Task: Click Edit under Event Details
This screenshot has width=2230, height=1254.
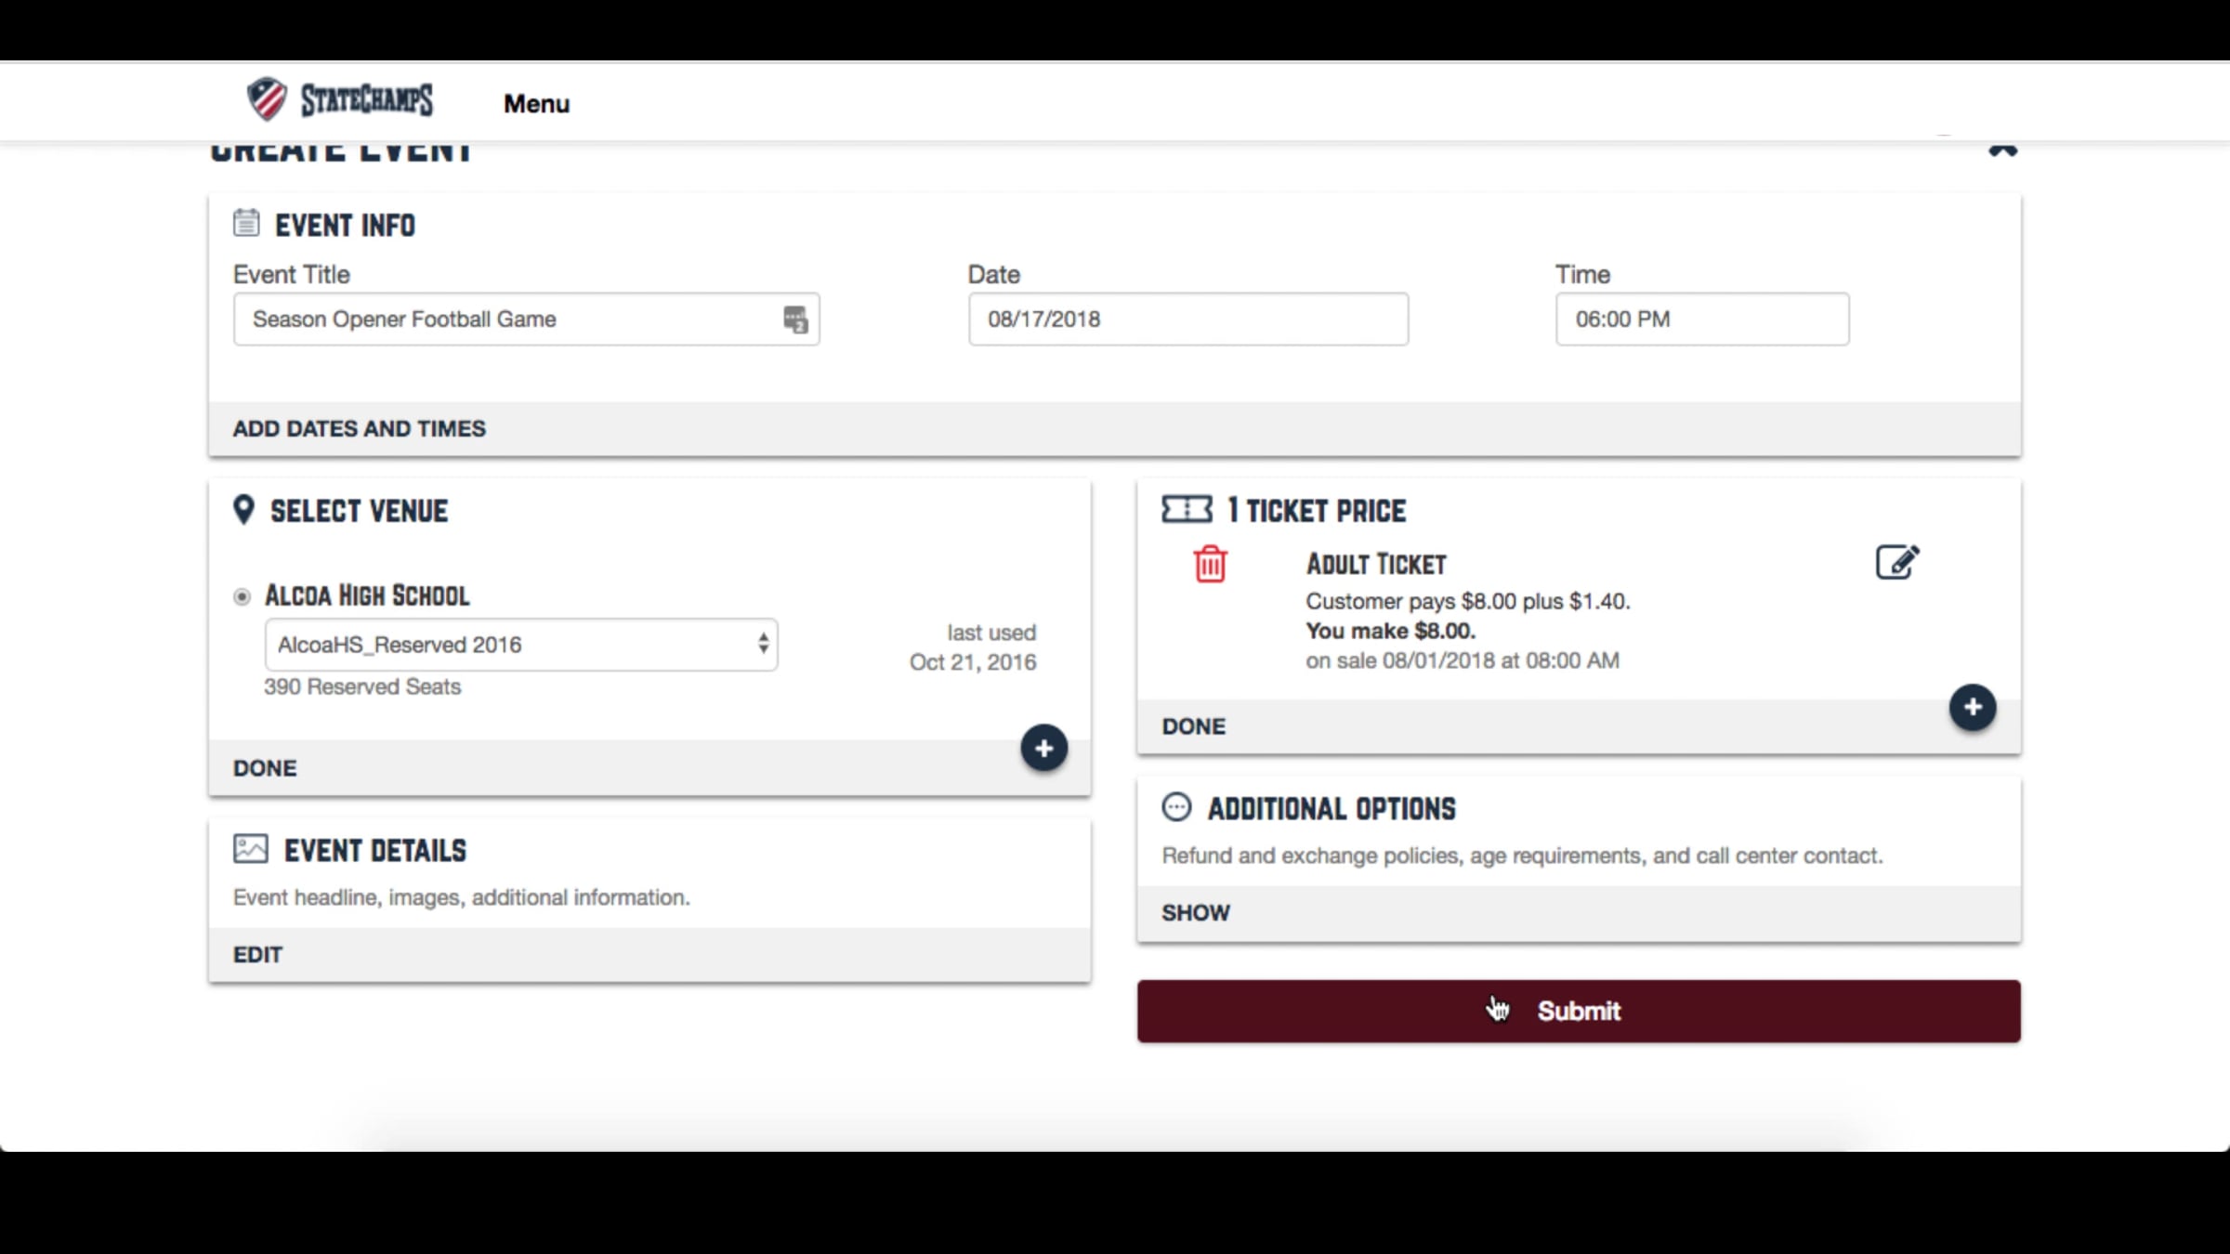Action: point(257,955)
